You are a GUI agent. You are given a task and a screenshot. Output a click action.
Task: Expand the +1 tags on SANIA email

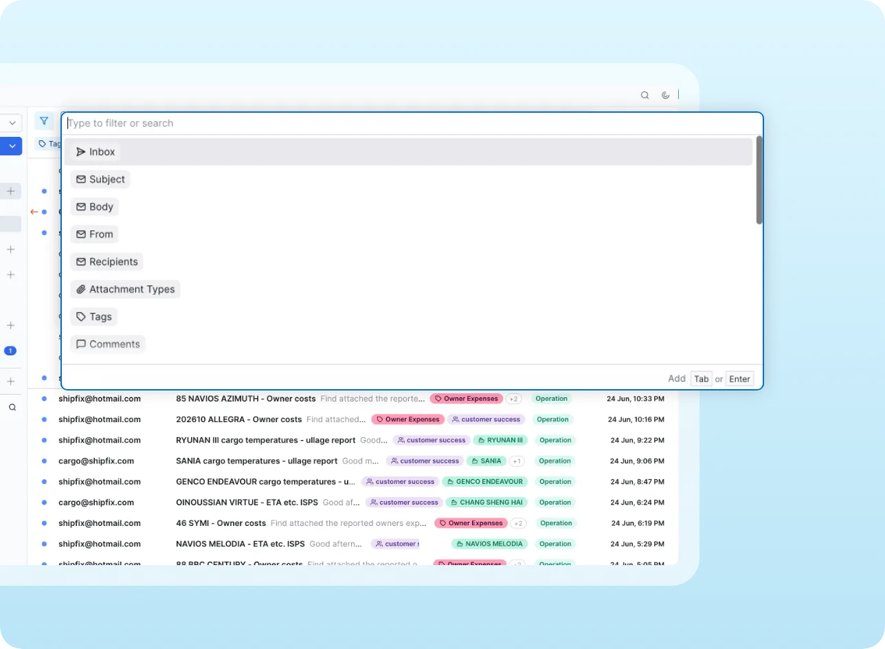[517, 461]
